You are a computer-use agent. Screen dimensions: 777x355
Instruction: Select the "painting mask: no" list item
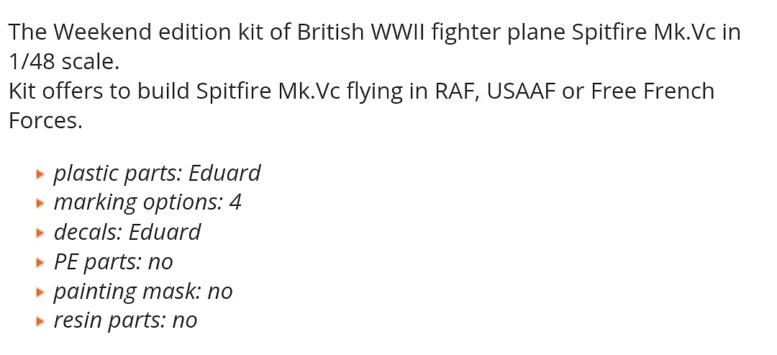[x=143, y=292]
